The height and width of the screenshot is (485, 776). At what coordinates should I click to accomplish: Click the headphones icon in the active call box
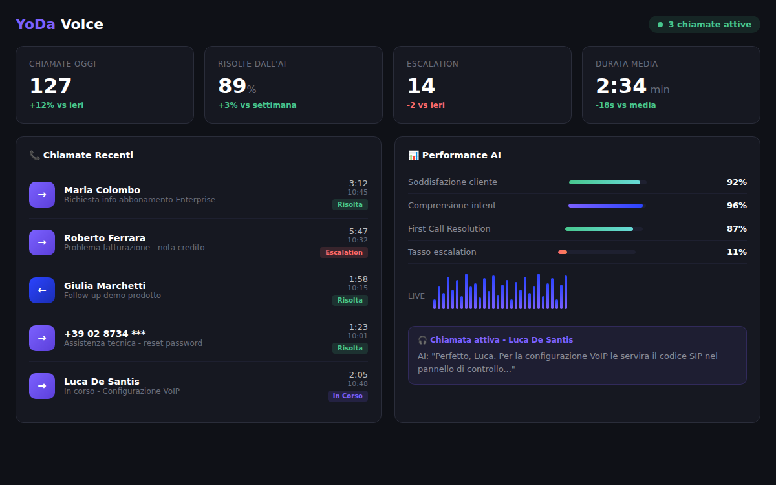click(x=422, y=340)
